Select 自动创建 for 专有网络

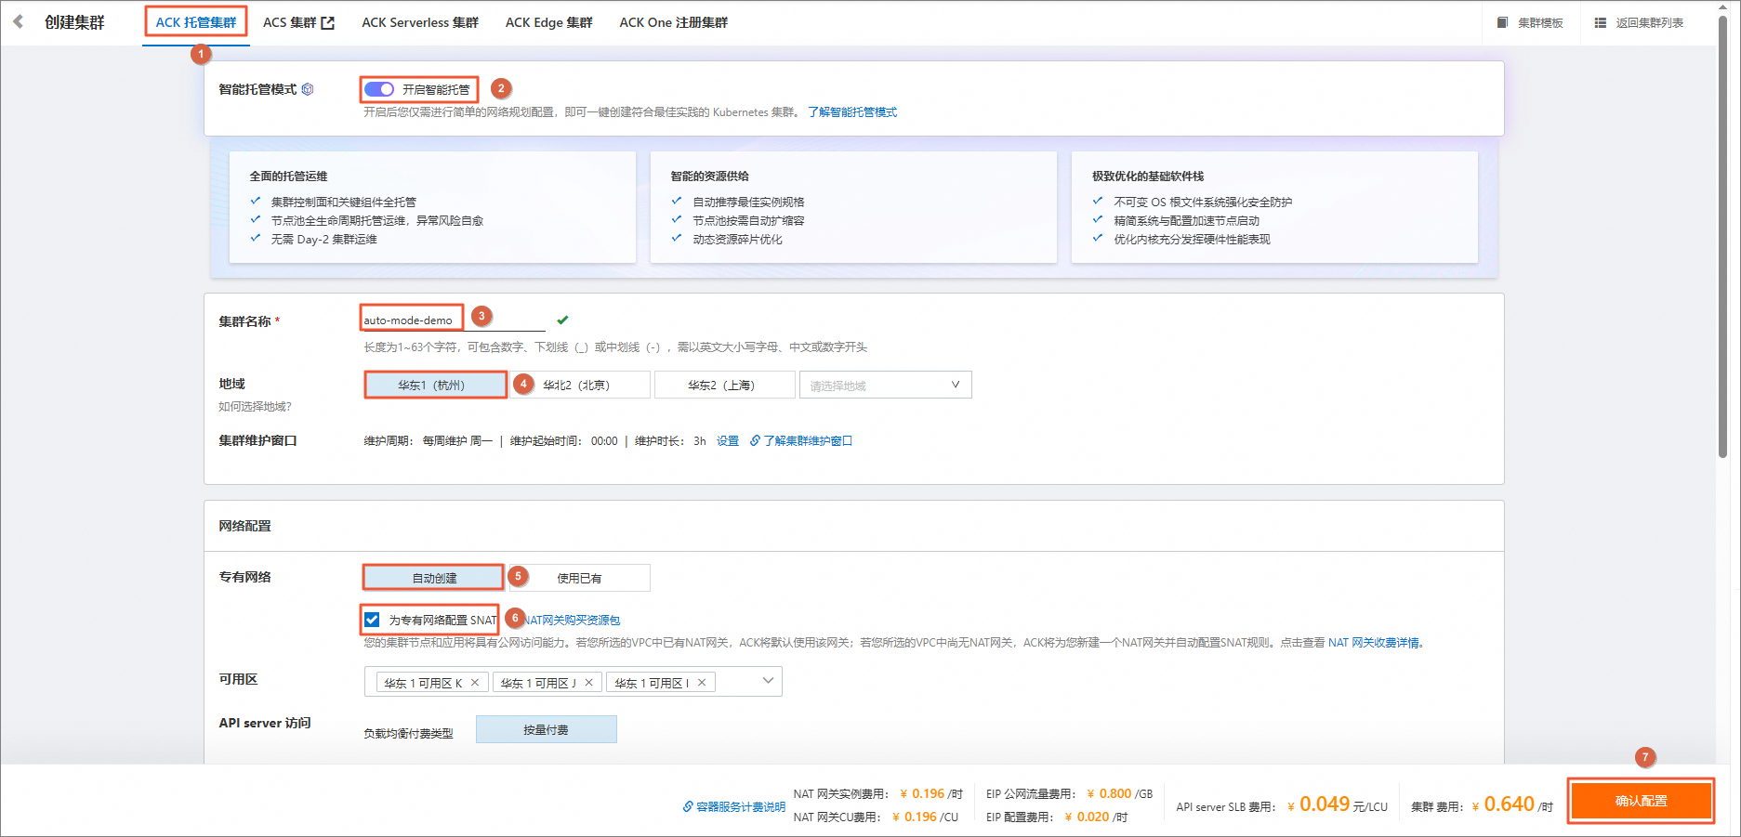point(434,578)
